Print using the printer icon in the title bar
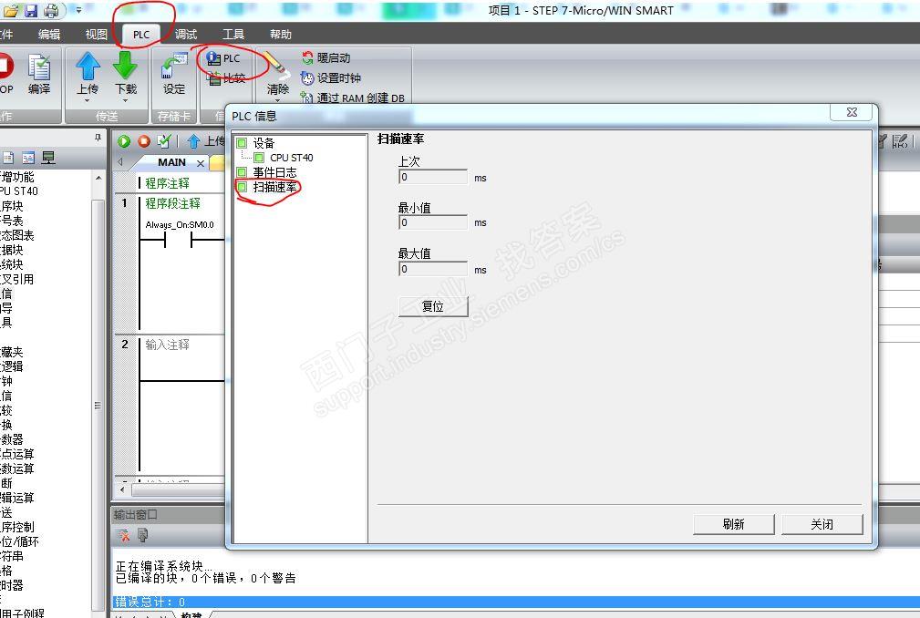The height and width of the screenshot is (618, 920). (52, 10)
